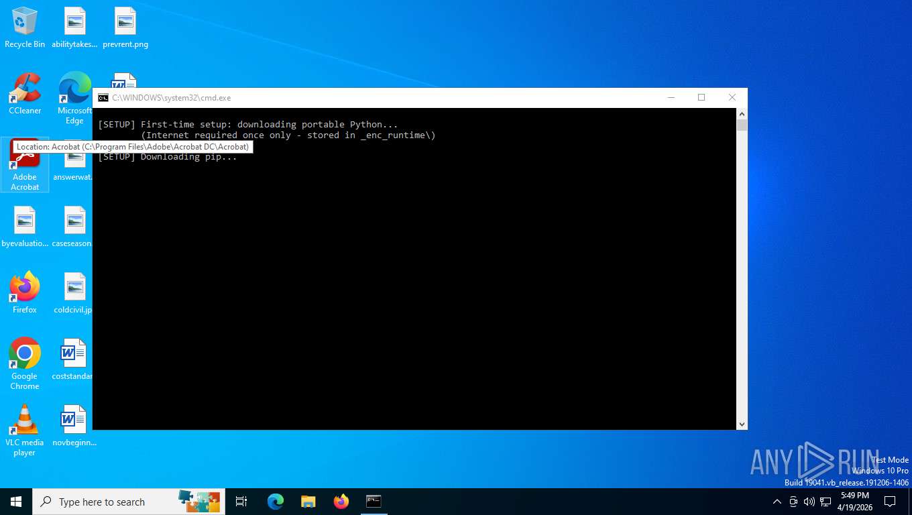Open File Explorer from the taskbar
Image resolution: width=912 pixels, height=515 pixels.
(308, 502)
